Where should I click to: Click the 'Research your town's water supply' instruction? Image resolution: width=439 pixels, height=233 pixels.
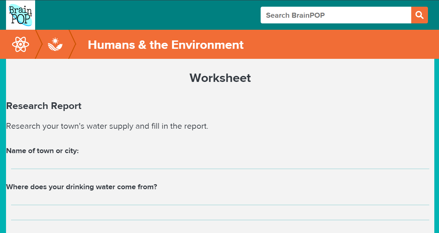[x=107, y=126]
